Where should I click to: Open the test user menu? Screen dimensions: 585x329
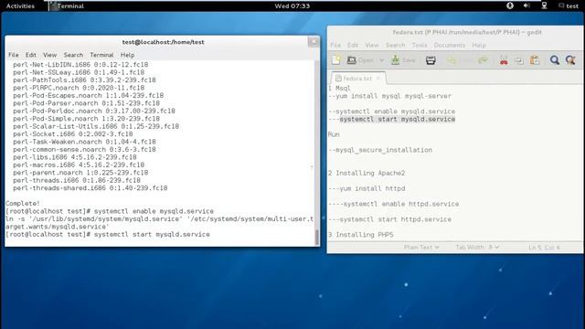pyautogui.click(x=569, y=6)
